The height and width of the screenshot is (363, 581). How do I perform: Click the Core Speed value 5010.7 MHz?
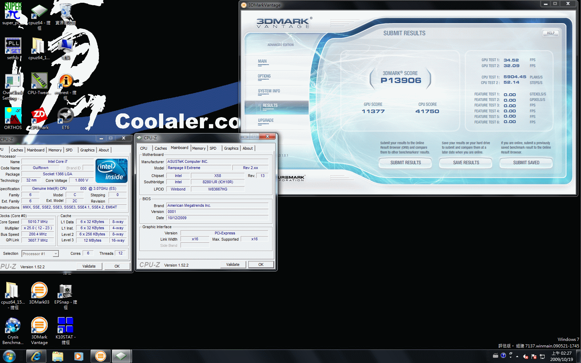click(x=38, y=222)
